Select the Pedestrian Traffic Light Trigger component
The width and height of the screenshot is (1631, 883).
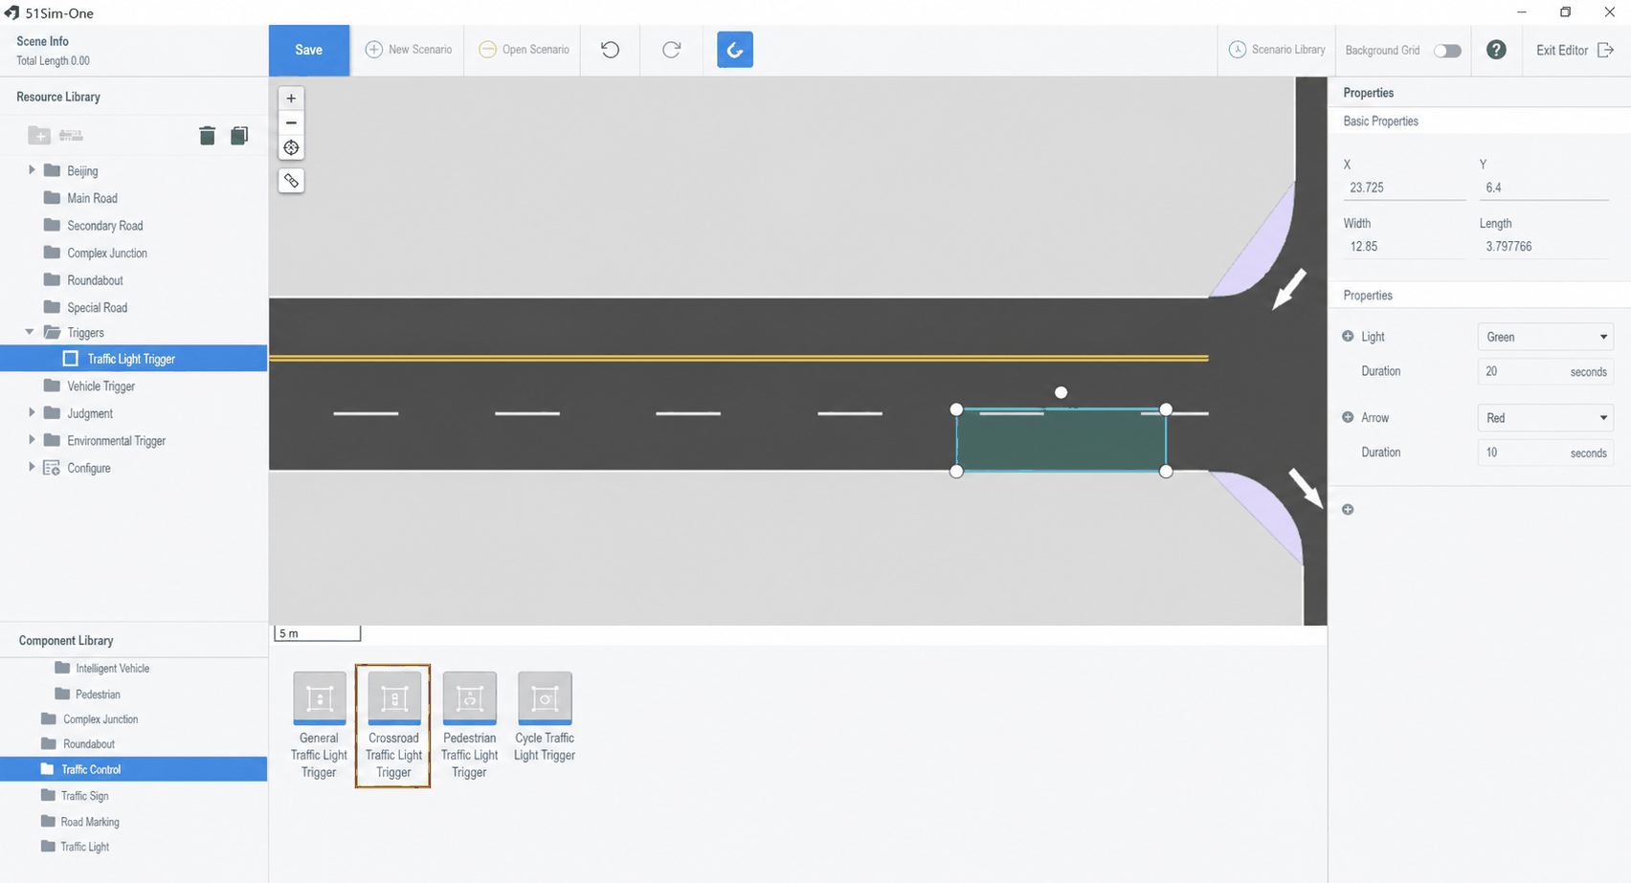coord(469,726)
